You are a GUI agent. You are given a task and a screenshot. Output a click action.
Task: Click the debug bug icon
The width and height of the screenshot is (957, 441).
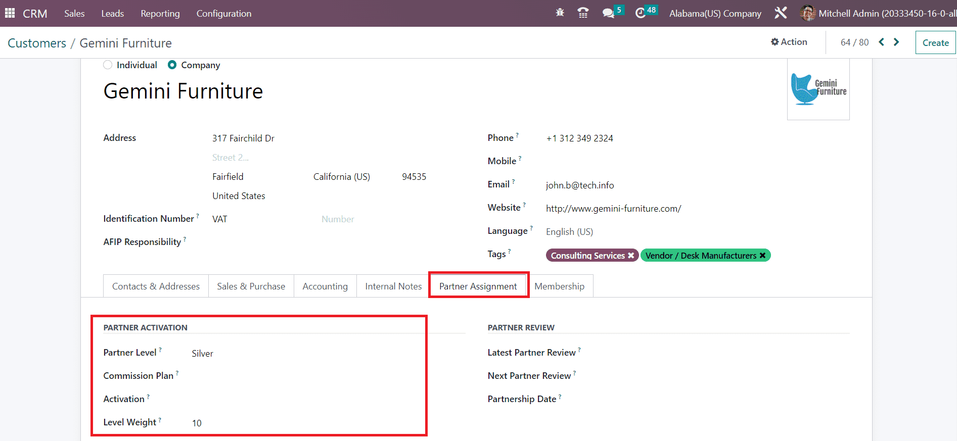[560, 13]
